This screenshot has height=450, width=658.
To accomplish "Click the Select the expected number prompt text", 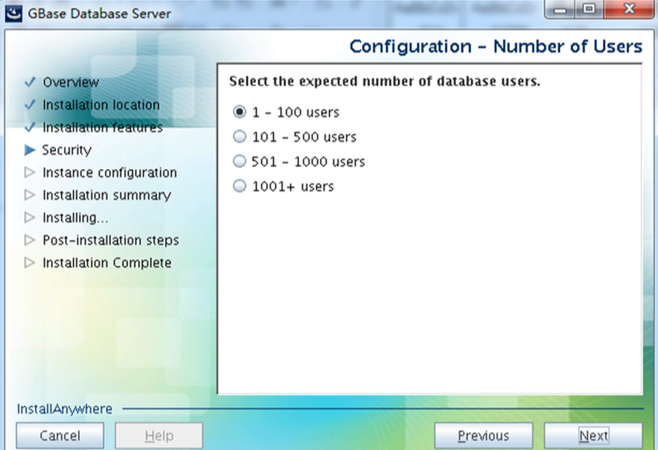I will click(x=384, y=81).
